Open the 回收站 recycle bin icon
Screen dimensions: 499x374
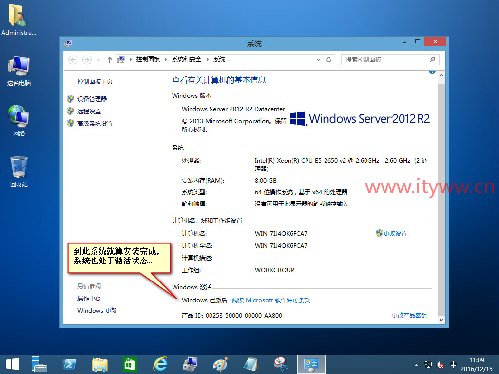19,172
